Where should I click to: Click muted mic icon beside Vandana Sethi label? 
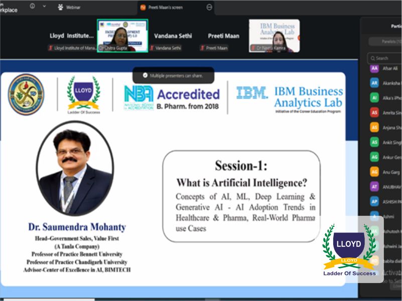152,48
